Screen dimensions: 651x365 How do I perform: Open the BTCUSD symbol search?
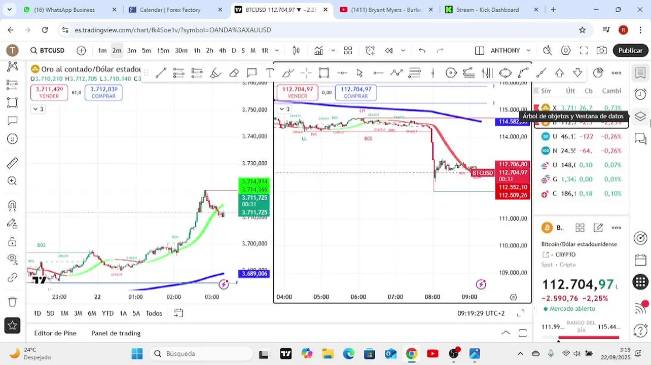(47, 50)
